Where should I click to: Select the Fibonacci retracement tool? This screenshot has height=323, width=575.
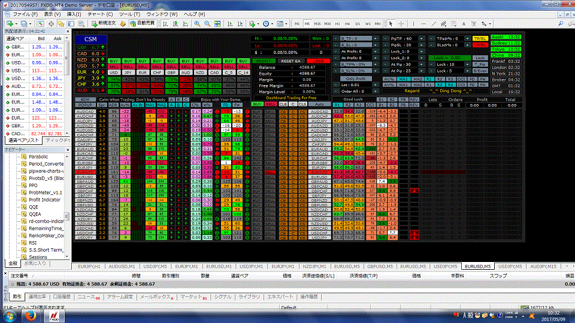(x=453, y=24)
